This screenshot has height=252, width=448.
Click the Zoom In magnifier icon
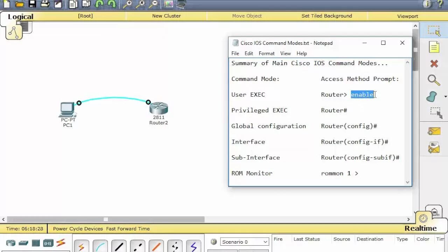click(x=127, y=4)
